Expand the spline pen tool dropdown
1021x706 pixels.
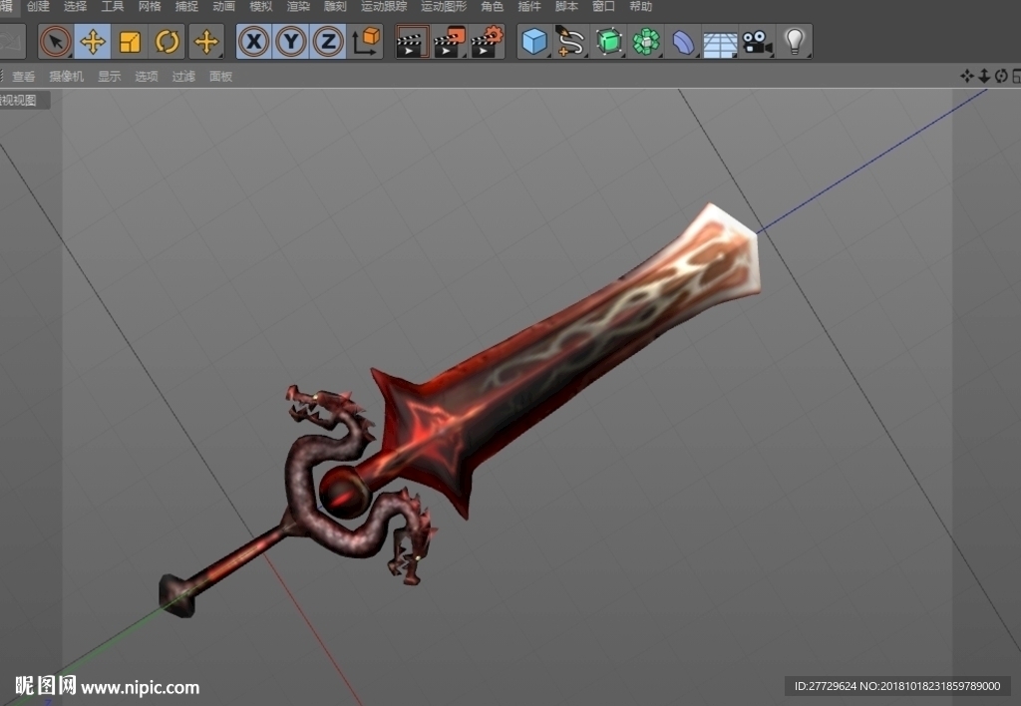571,42
